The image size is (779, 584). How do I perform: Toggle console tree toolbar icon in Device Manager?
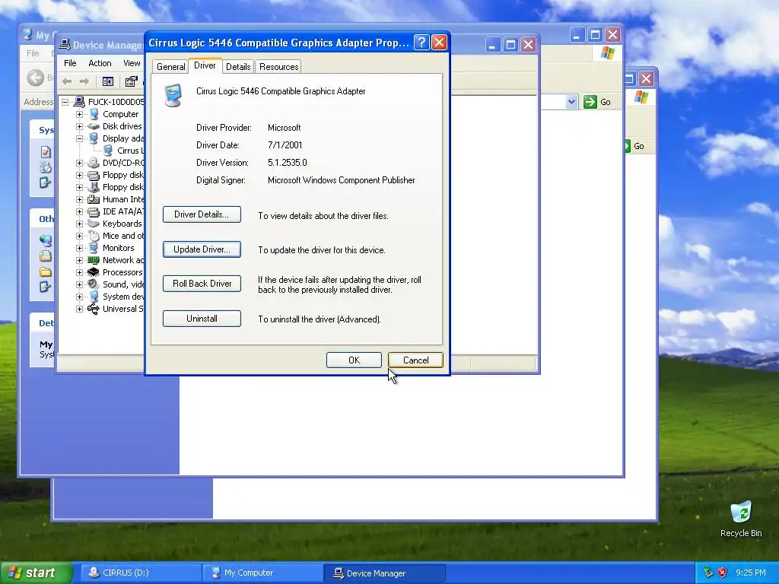click(108, 81)
